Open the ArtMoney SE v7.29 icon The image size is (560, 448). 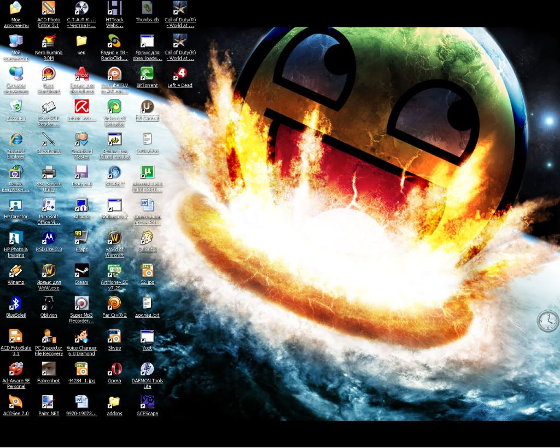[114, 271]
